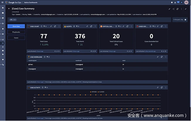
Task: Switch to the Cases tab
Action: tap(16, 38)
